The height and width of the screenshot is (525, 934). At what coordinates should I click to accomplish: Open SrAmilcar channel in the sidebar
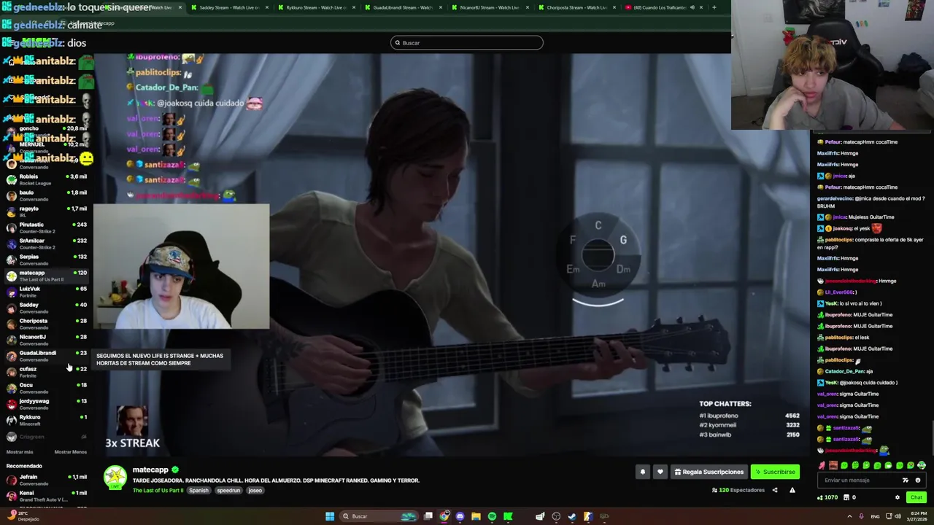click(45, 244)
